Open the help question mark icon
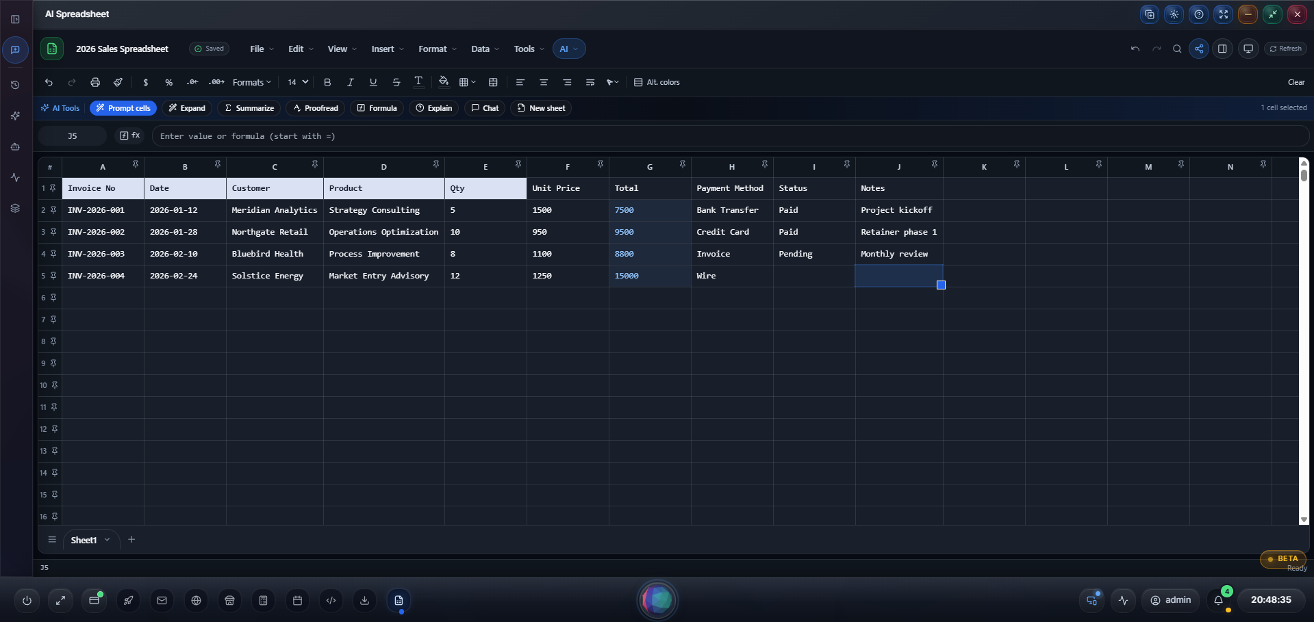1314x622 pixels. pyautogui.click(x=1198, y=14)
